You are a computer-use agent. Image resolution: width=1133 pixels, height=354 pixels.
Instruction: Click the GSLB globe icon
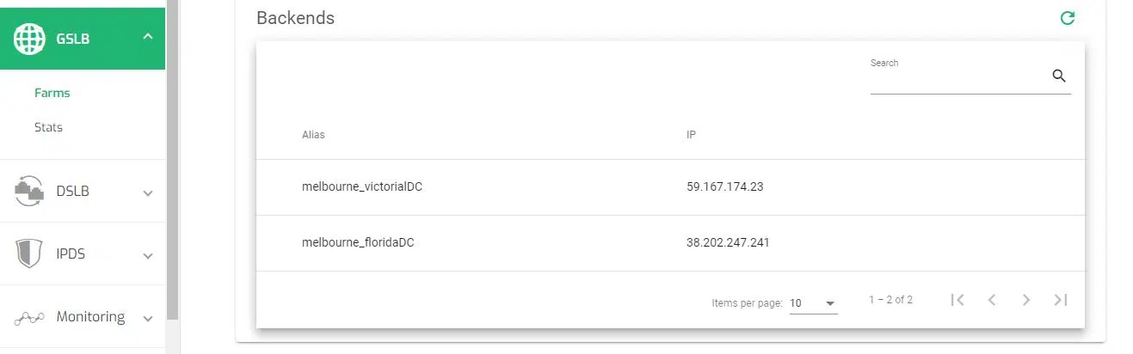tap(29, 39)
